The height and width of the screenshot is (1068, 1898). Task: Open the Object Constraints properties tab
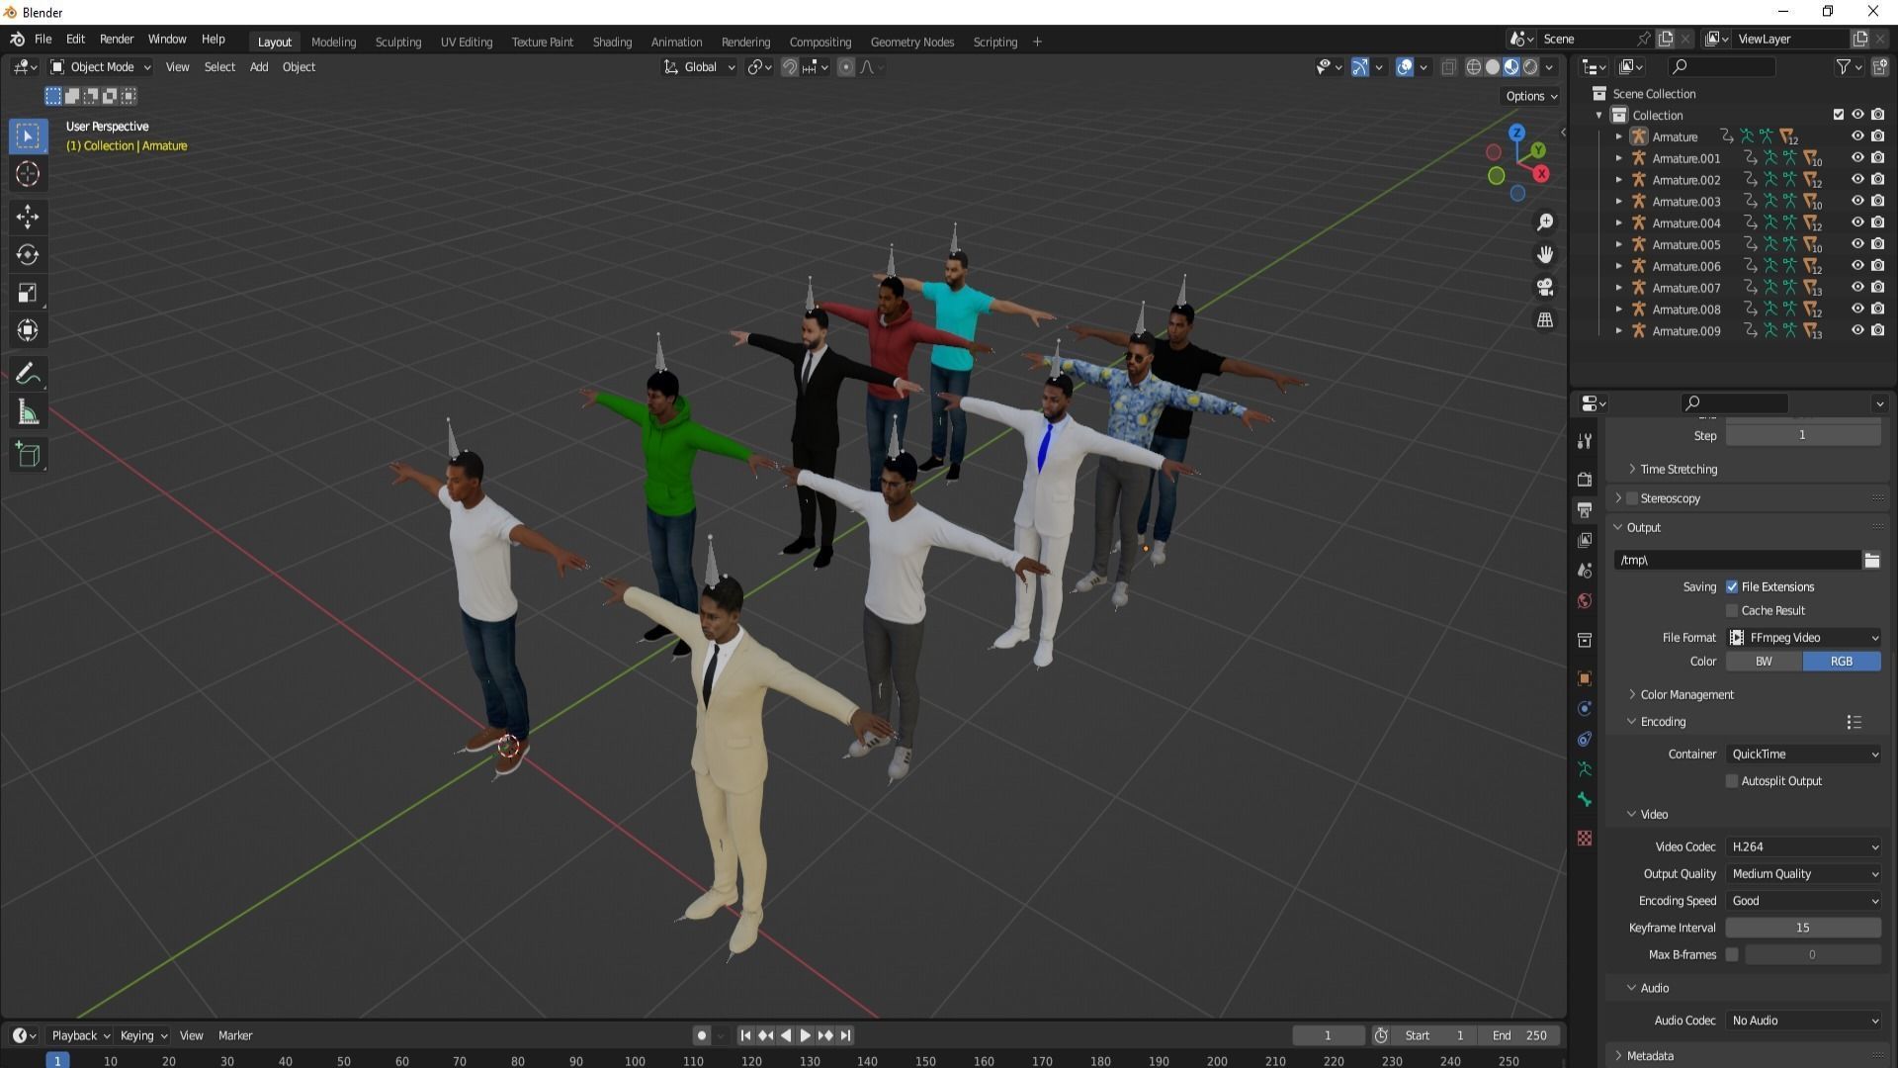point(1585,739)
